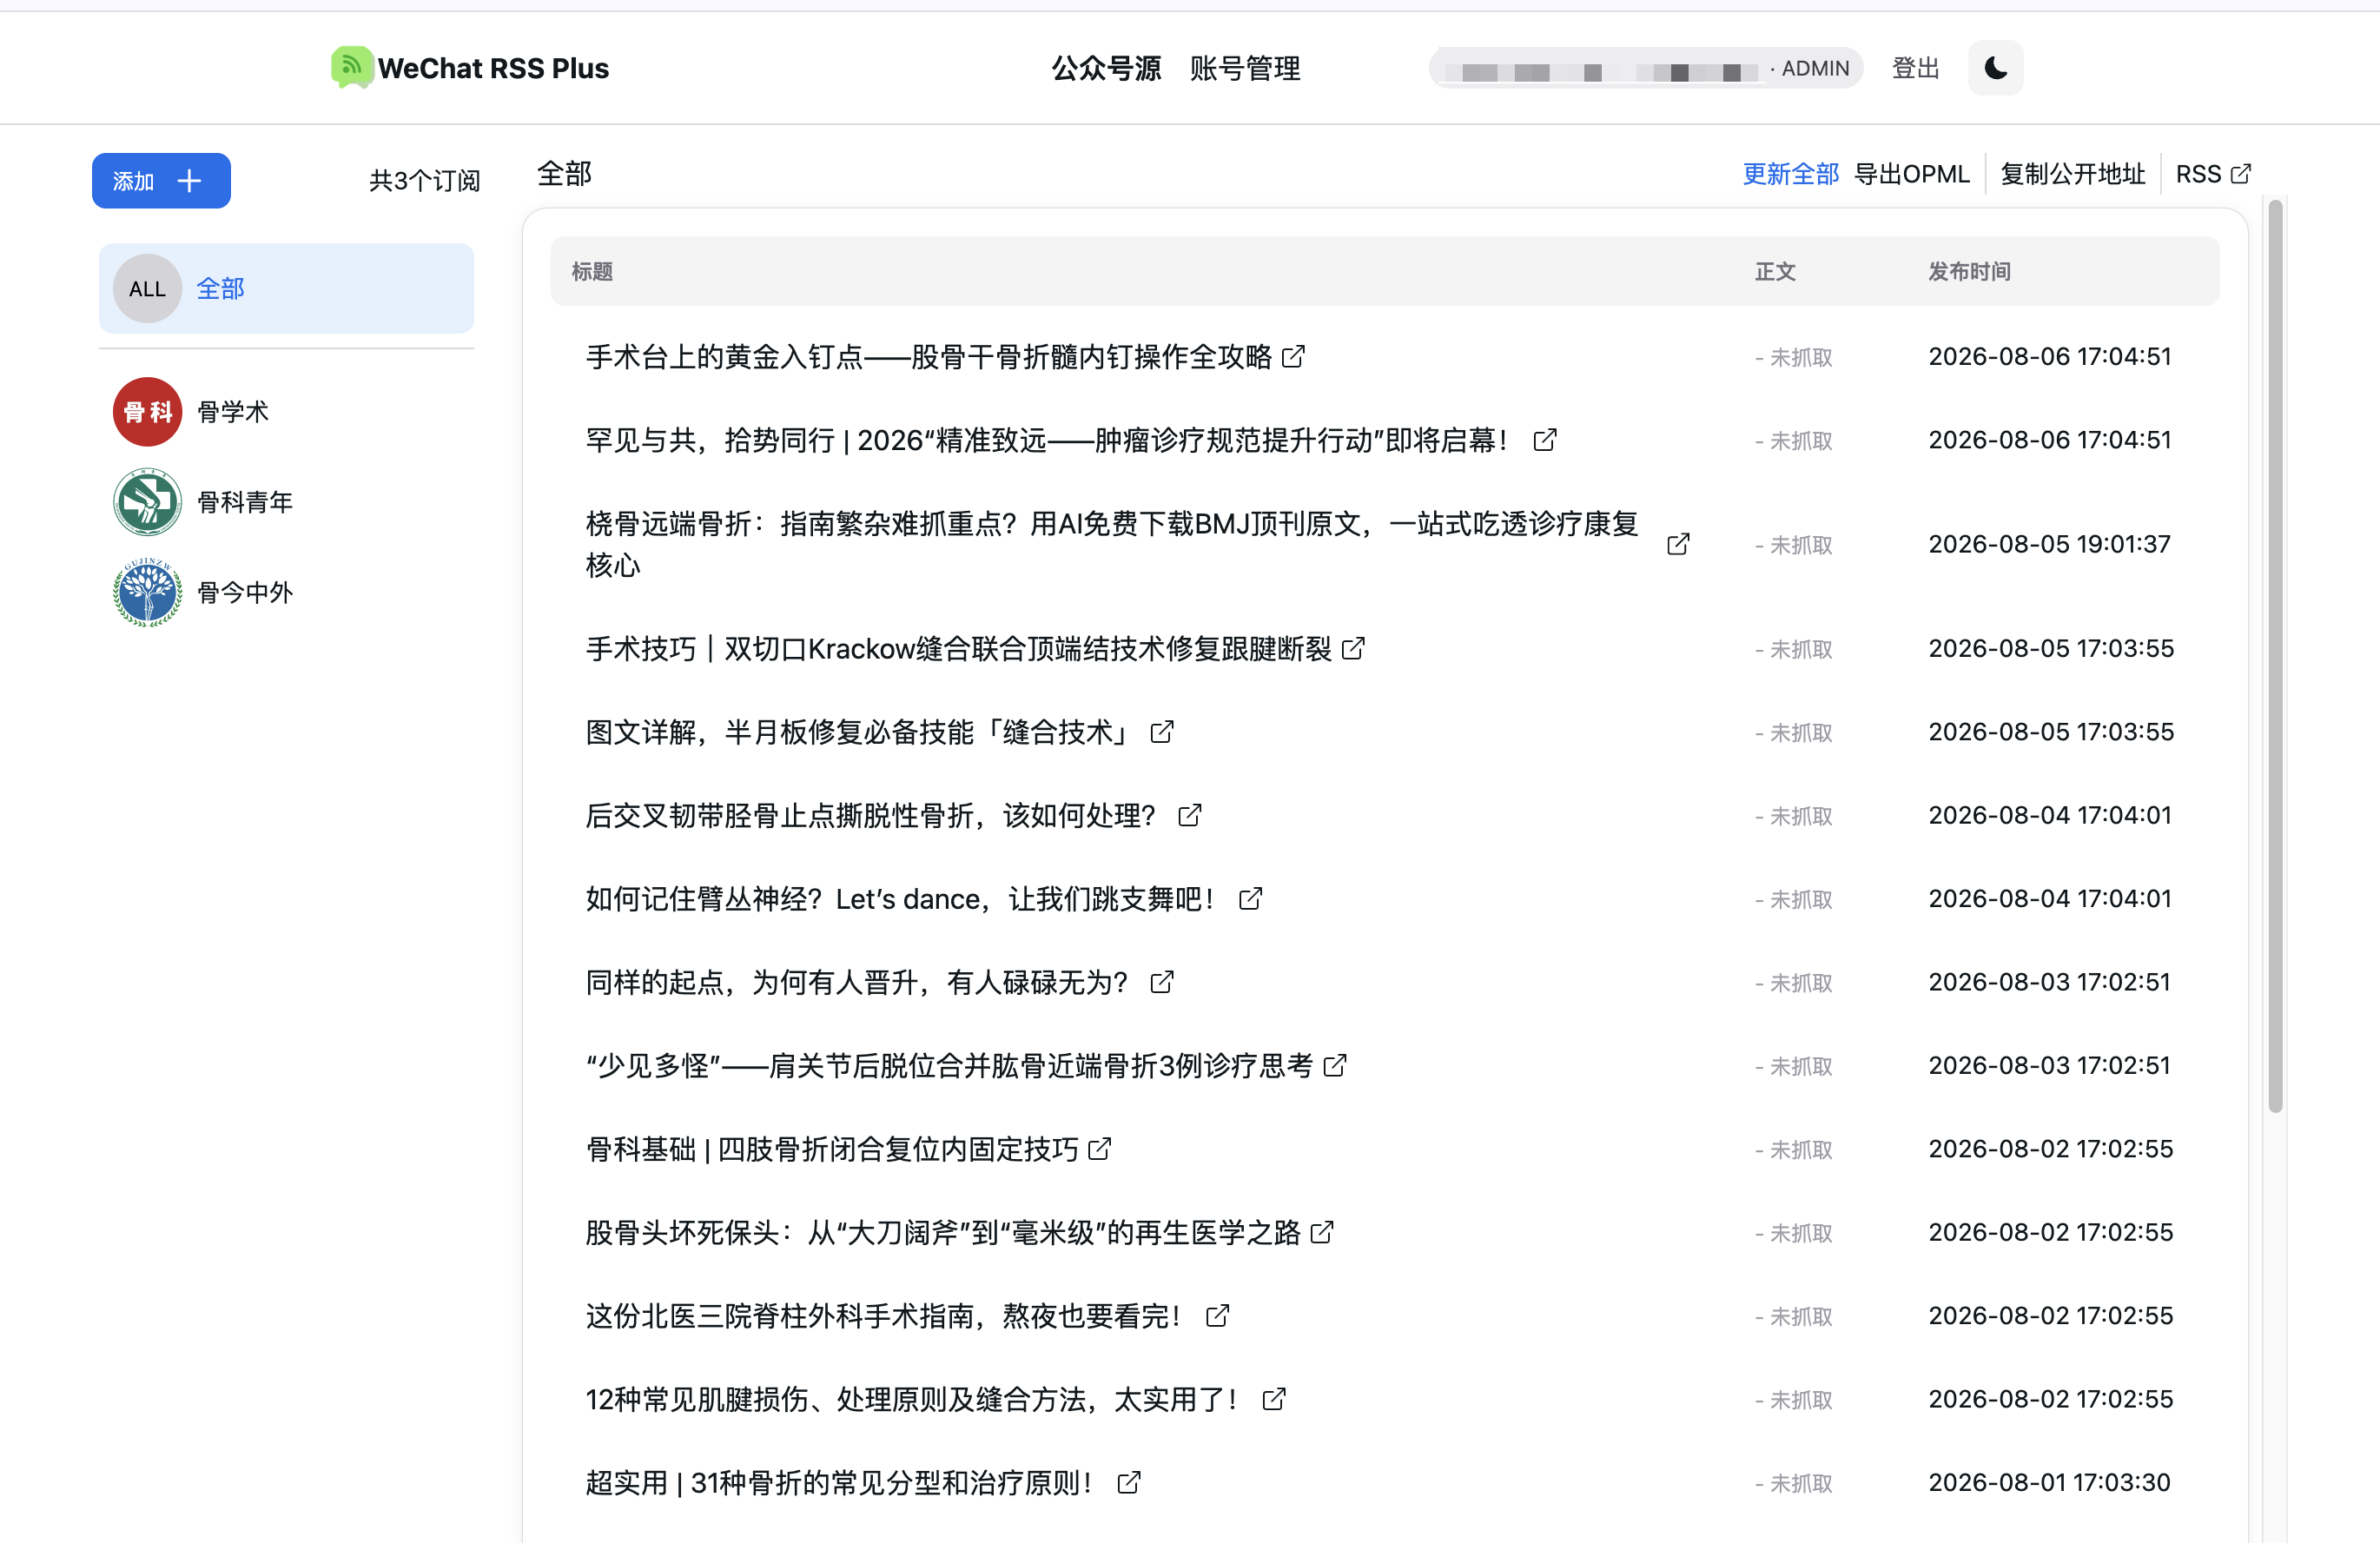The height and width of the screenshot is (1557, 2380).
Task: Select the 骨学术 subscription
Action: 286,412
